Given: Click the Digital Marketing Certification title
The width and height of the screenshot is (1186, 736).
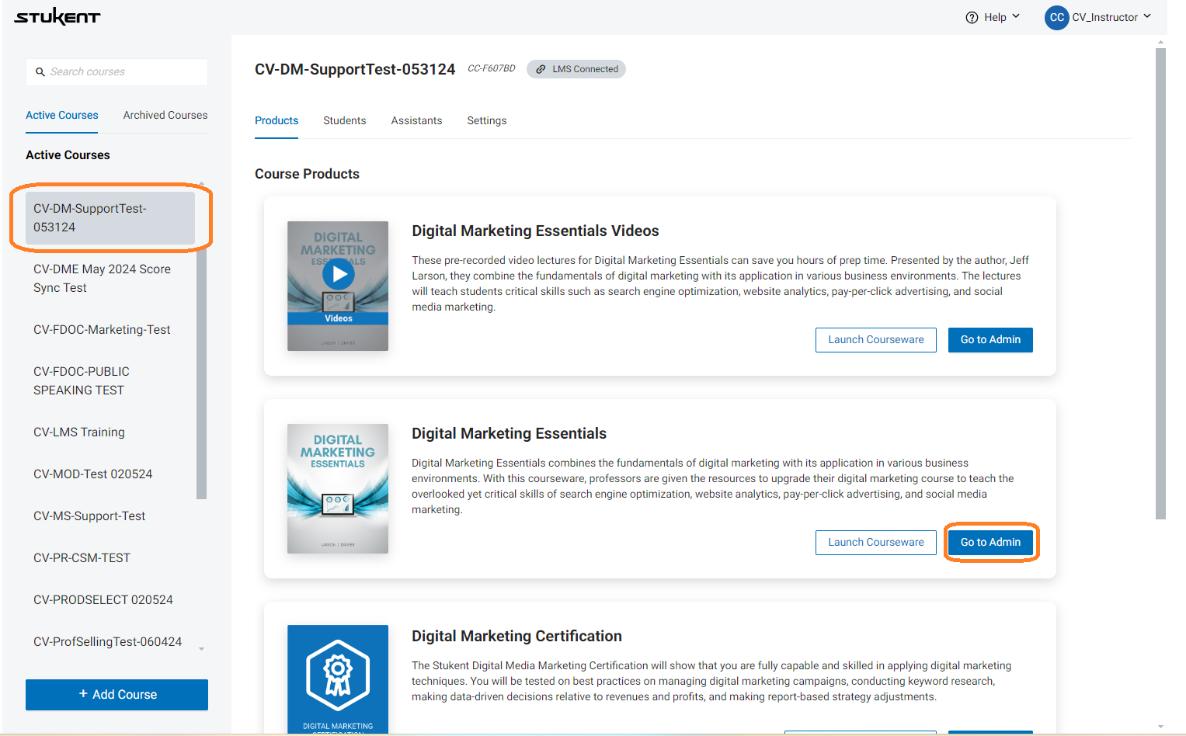Looking at the screenshot, I should (x=516, y=636).
